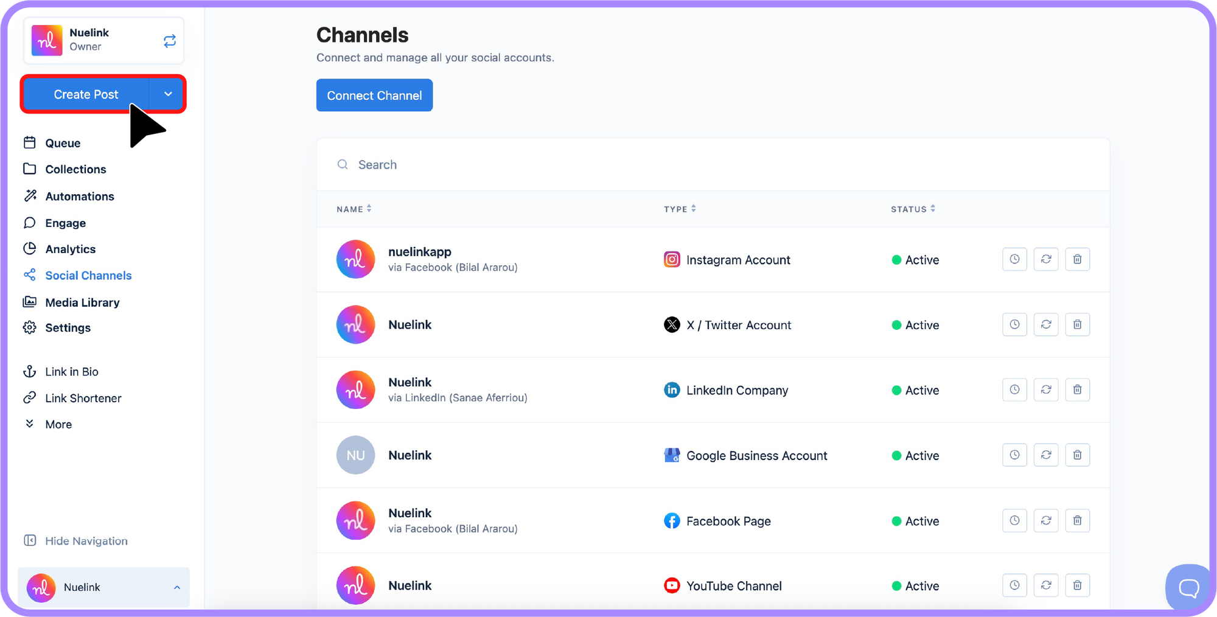This screenshot has height=617, width=1217.
Task: Open the Nuelink account menu at bottom
Action: pyautogui.click(x=103, y=587)
